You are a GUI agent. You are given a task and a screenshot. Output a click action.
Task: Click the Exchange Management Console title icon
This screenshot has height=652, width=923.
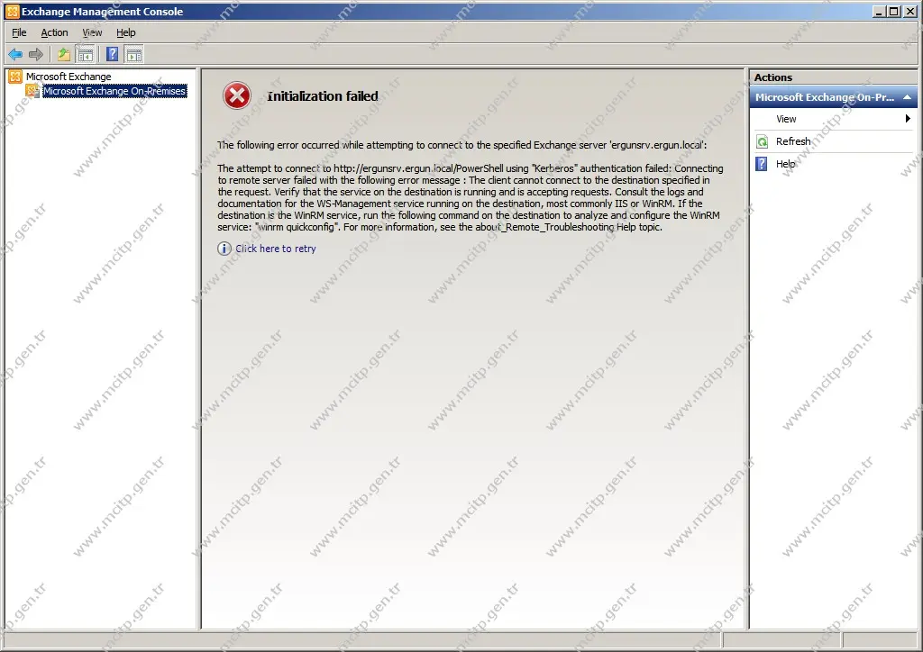pos(12,11)
